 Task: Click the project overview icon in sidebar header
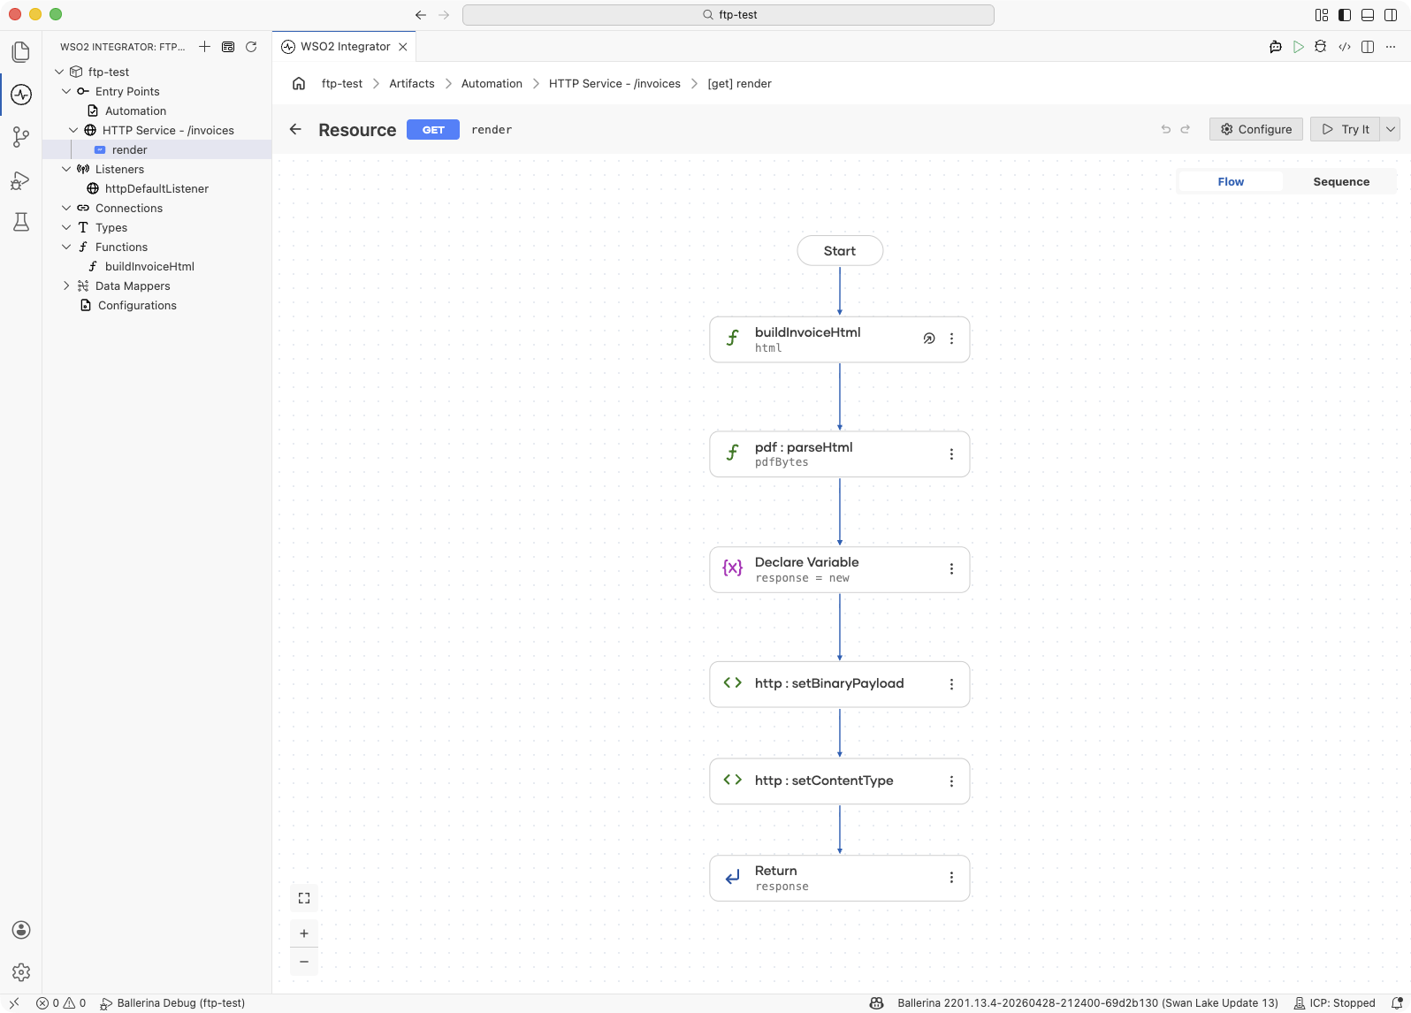click(x=228, y=47)
